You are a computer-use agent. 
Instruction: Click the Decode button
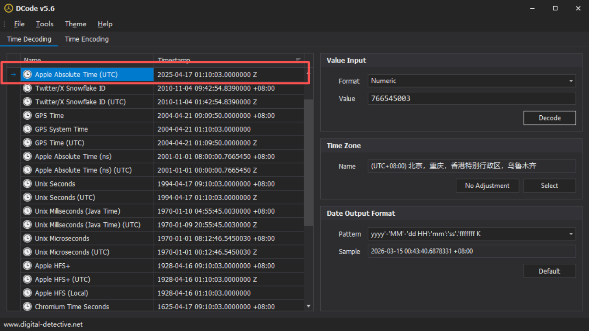550,118
